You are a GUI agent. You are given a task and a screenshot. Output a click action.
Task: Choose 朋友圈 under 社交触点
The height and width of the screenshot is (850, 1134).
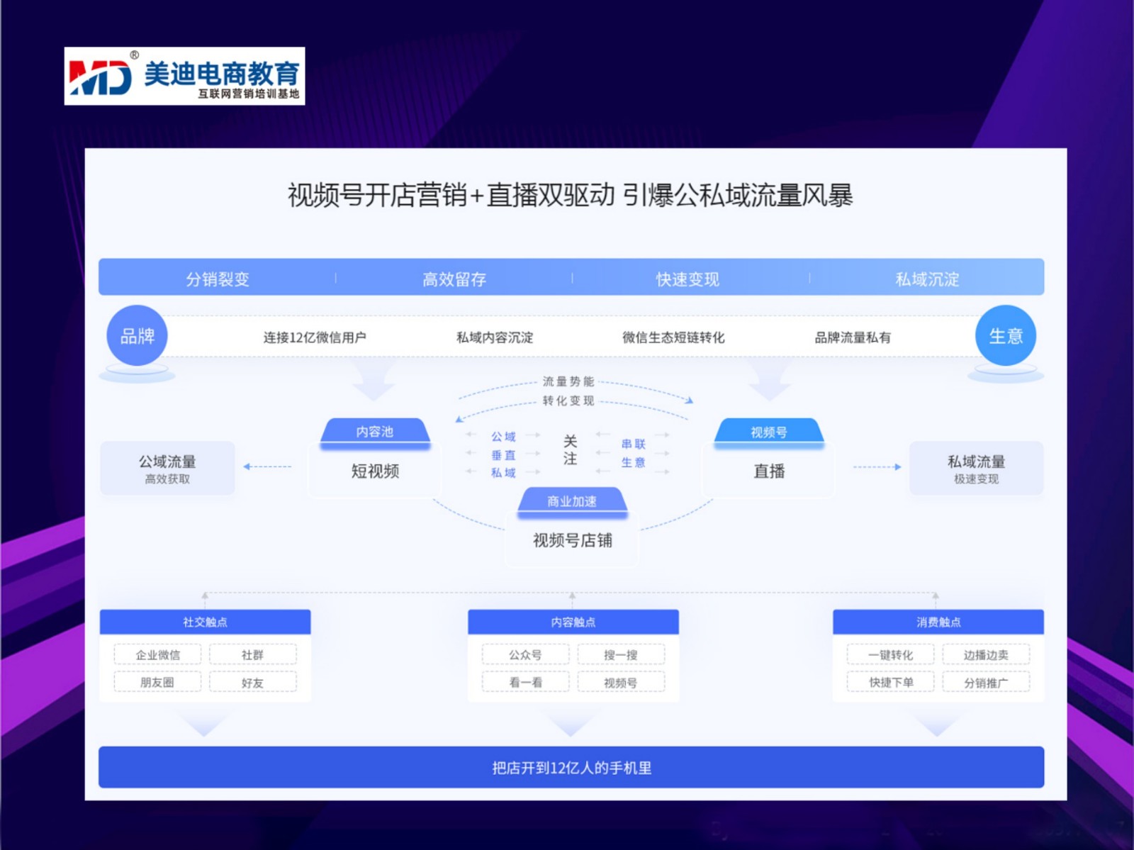[x=157, y=682]
